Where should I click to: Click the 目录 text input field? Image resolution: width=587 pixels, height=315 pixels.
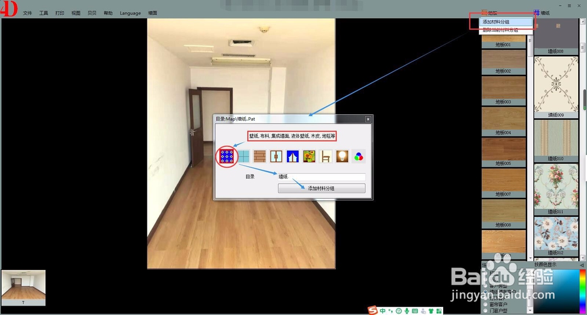point(322,177)
